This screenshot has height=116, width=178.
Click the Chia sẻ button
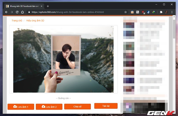78,107
